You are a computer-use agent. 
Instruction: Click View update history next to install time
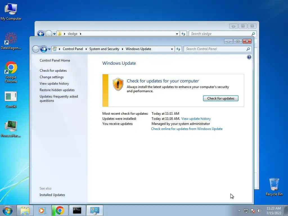(196, 119)
